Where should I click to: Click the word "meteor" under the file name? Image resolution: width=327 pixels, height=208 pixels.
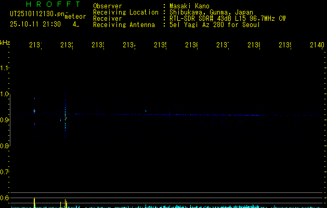[x=75, y=17]
